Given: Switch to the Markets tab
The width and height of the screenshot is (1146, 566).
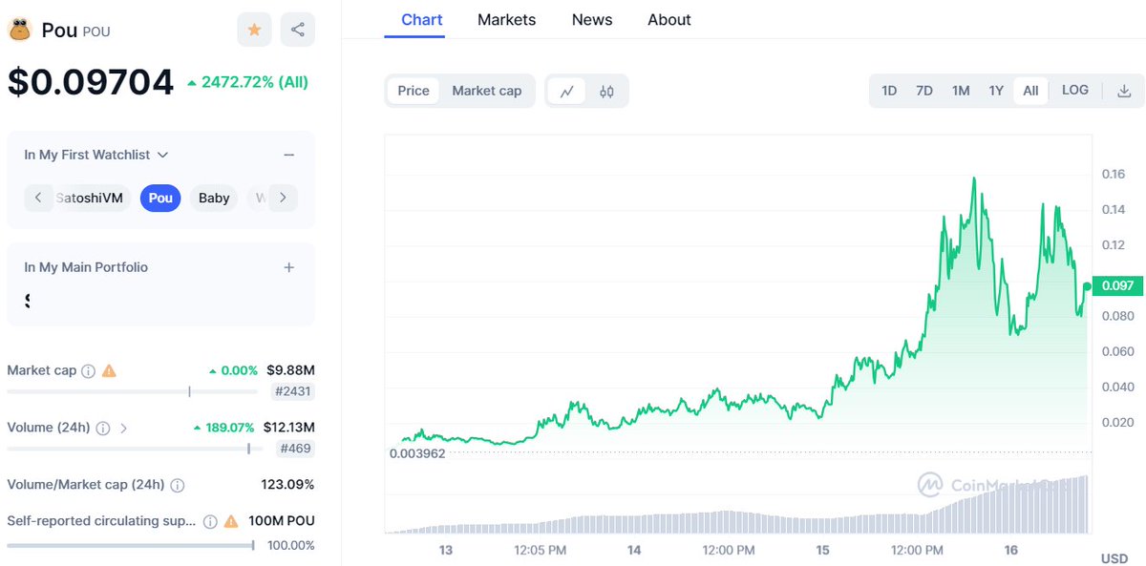Looking at the screenshot, I should 506,19.
